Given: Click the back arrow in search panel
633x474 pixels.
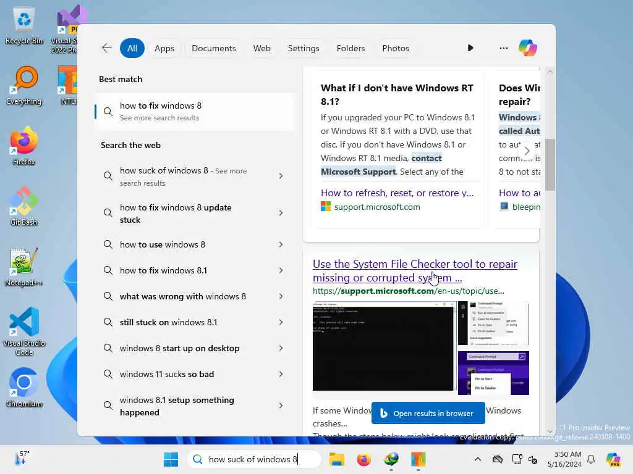Looking at the screenshot, I should (x=106, y=48).
